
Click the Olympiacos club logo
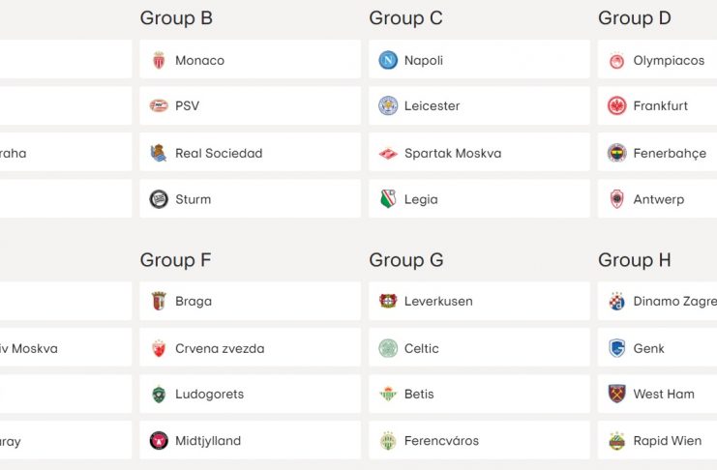616,60
